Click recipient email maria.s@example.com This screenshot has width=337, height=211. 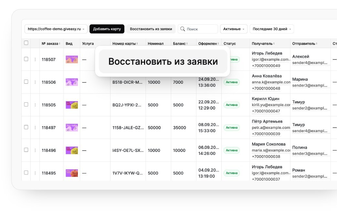coord(271,150)
